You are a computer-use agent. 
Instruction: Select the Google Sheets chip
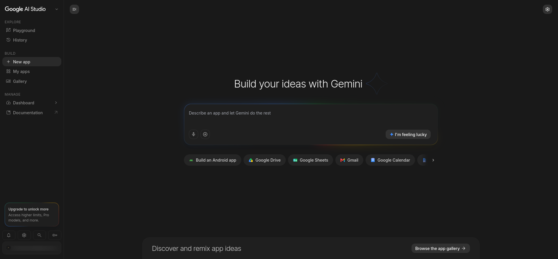coord(310,160)
